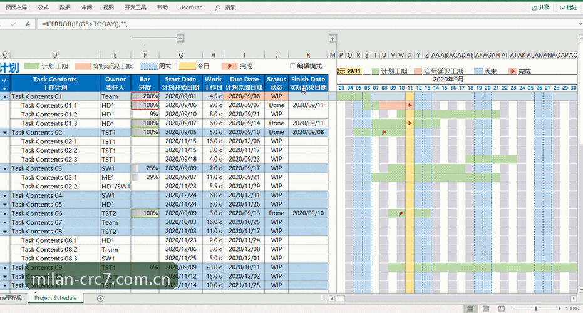This screenshot has height=313, width=583.
Task: Collapse column group with minus button
Action: [x=180, y=38]
